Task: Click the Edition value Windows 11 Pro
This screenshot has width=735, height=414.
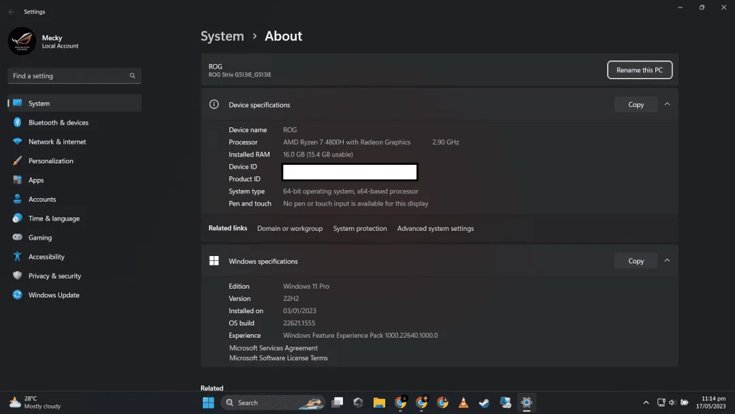Action: point(306,286)
